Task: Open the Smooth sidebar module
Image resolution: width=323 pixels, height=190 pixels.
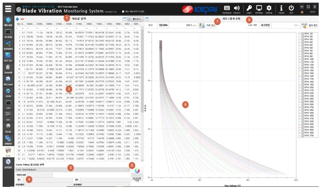Action: coord(8,69)
